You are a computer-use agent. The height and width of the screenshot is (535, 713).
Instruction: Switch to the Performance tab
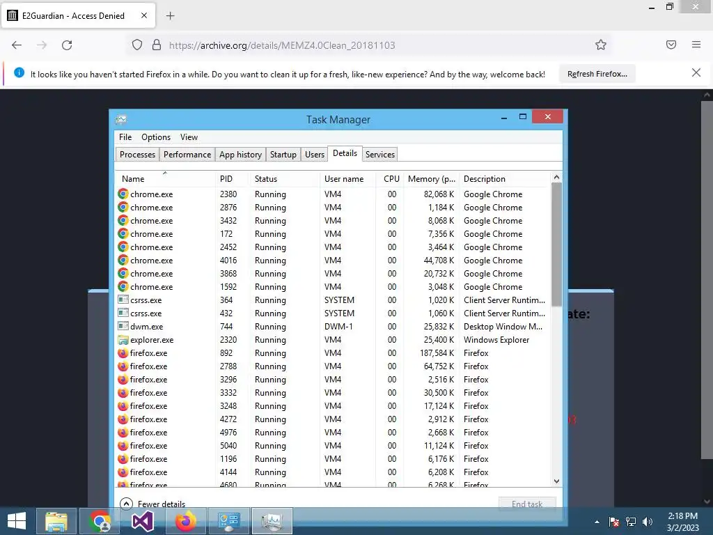(x=187, y=155)
